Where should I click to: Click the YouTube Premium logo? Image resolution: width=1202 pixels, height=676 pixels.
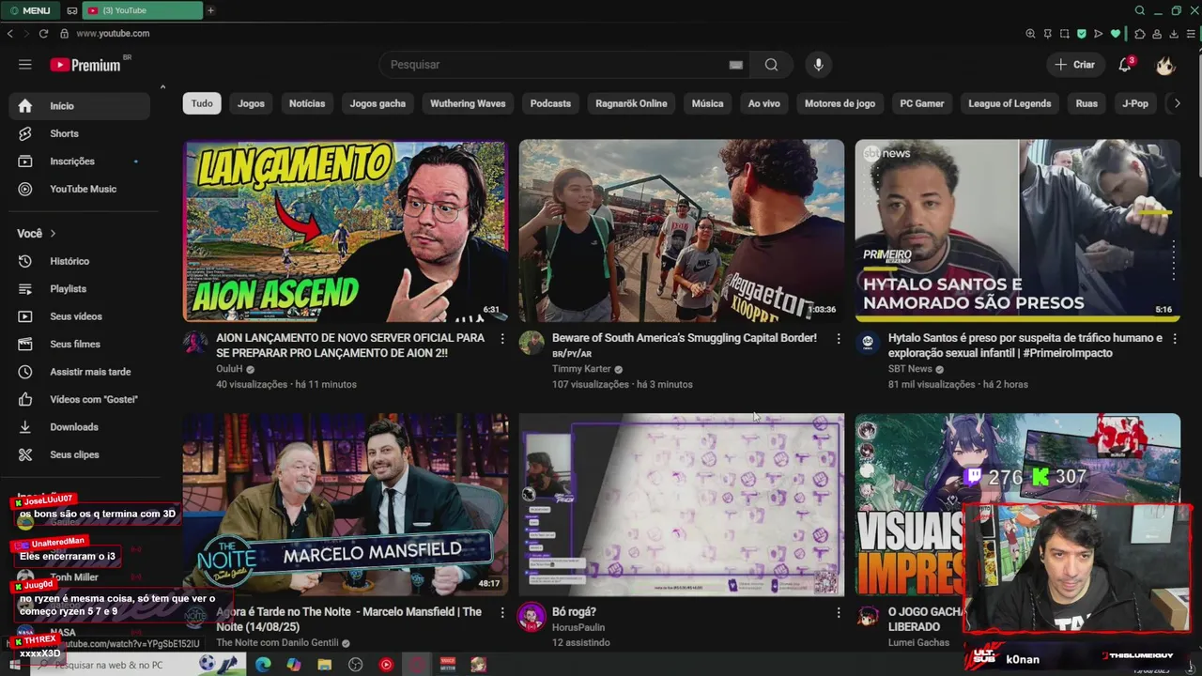(86, 65)
